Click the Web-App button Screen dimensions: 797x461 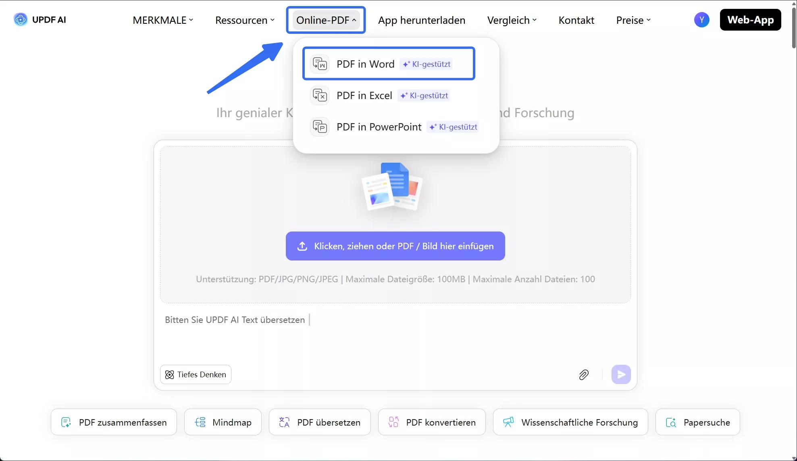tap(750, 19)
